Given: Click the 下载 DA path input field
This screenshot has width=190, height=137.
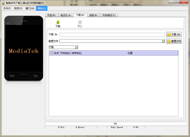Looking at the screenshot, I should [x=112, y=35].
